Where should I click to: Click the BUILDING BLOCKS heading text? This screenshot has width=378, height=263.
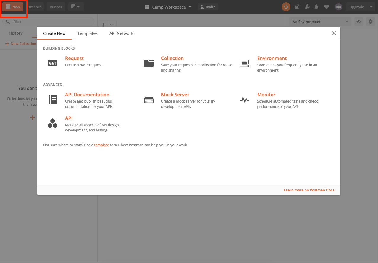point(59,48)
